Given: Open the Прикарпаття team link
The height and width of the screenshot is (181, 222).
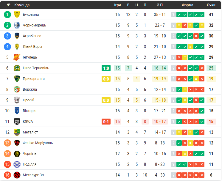Looking at the screenshot, I should [x=34, y=79].
